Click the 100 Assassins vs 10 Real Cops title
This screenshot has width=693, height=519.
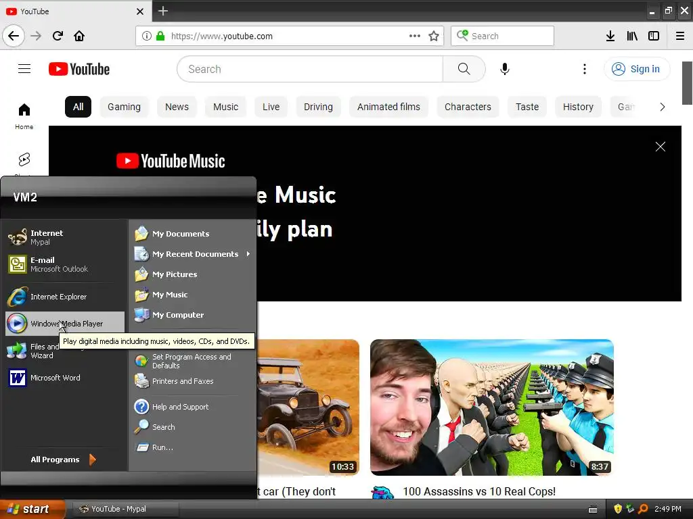coord(479,491)
